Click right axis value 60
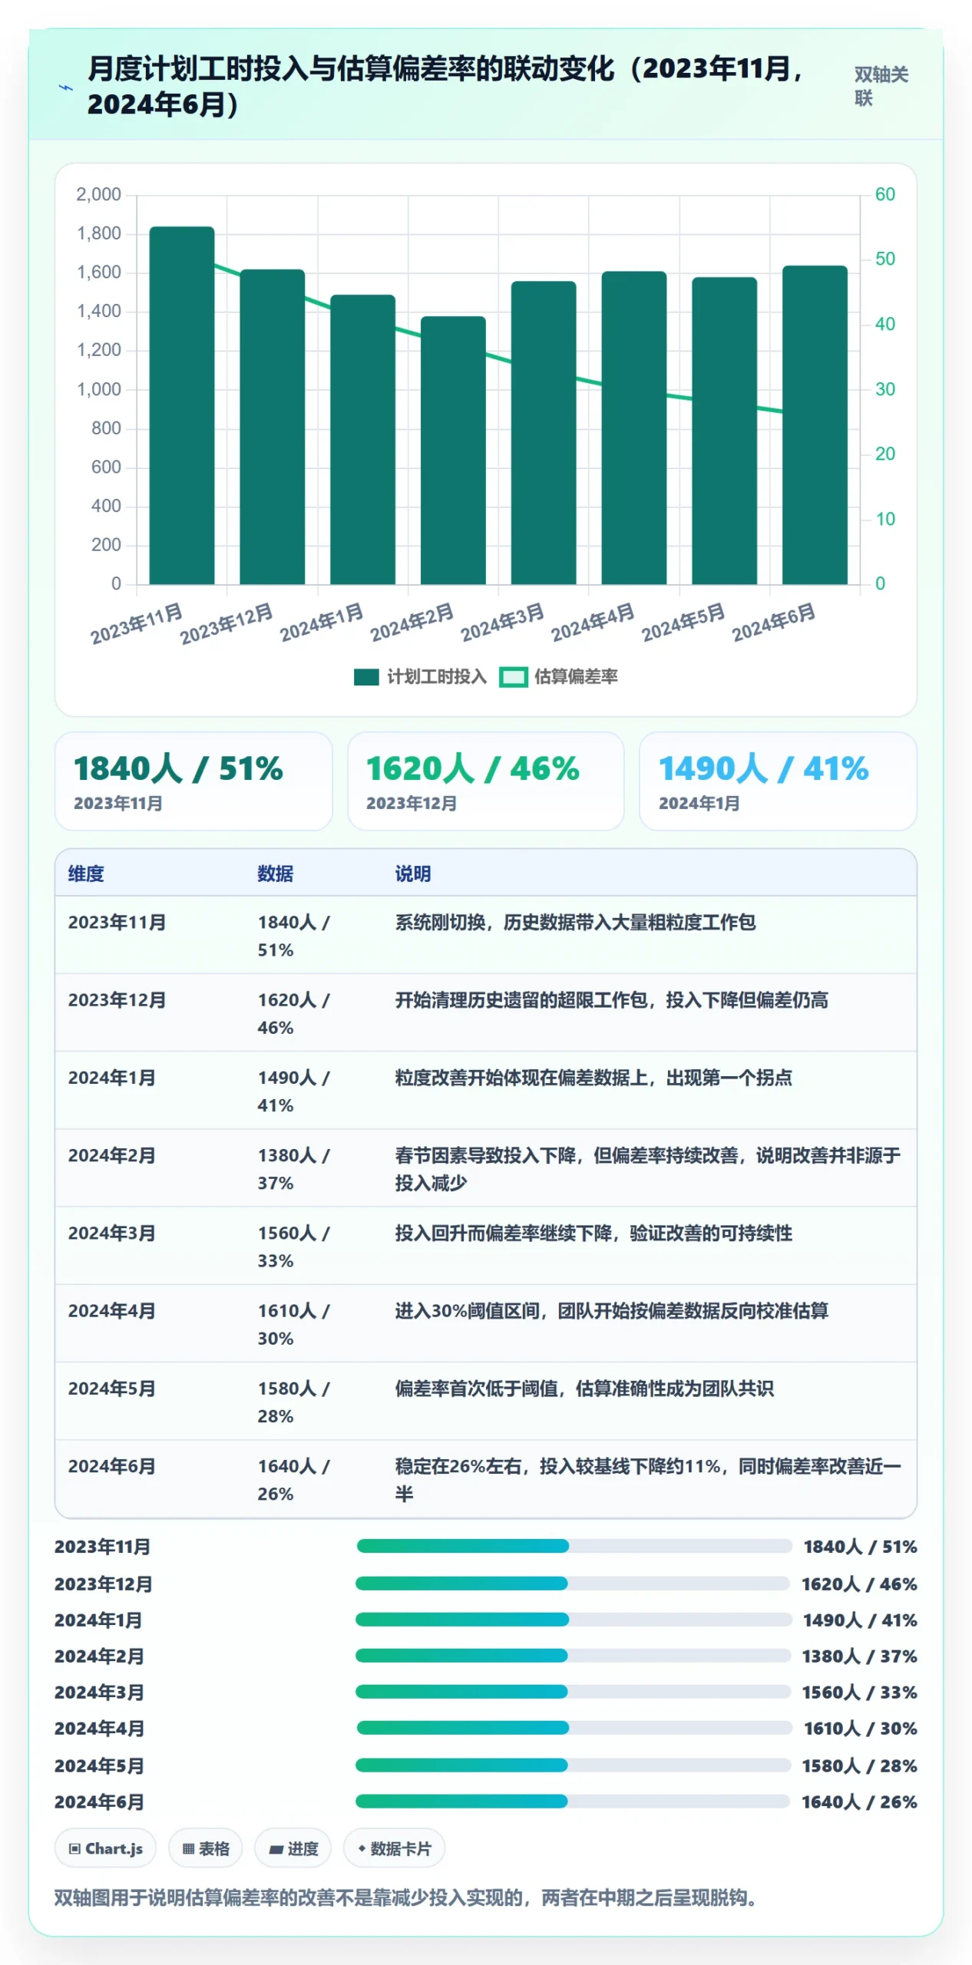This screenshot has height=1965, width=972. pos(884,194)
